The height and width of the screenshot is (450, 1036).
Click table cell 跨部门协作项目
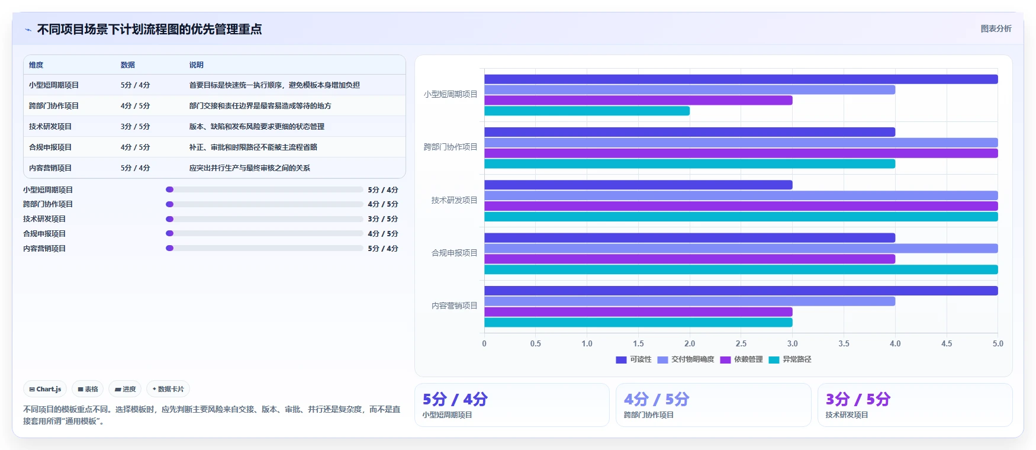click(x=54, y=106)
